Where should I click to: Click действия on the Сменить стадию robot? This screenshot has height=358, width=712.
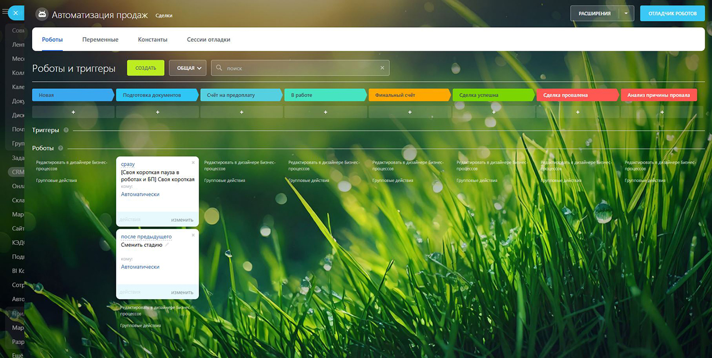point(130,292)
